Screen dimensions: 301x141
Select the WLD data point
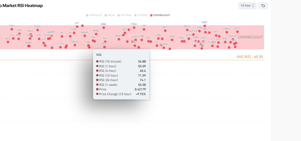tap(8, 42)
